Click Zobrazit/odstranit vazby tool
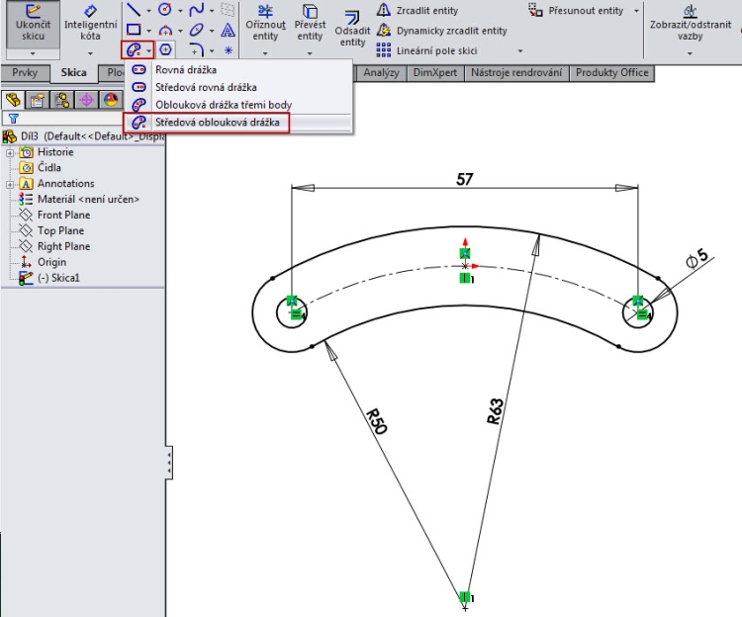742x617 pixels. (x=690, y=23)
